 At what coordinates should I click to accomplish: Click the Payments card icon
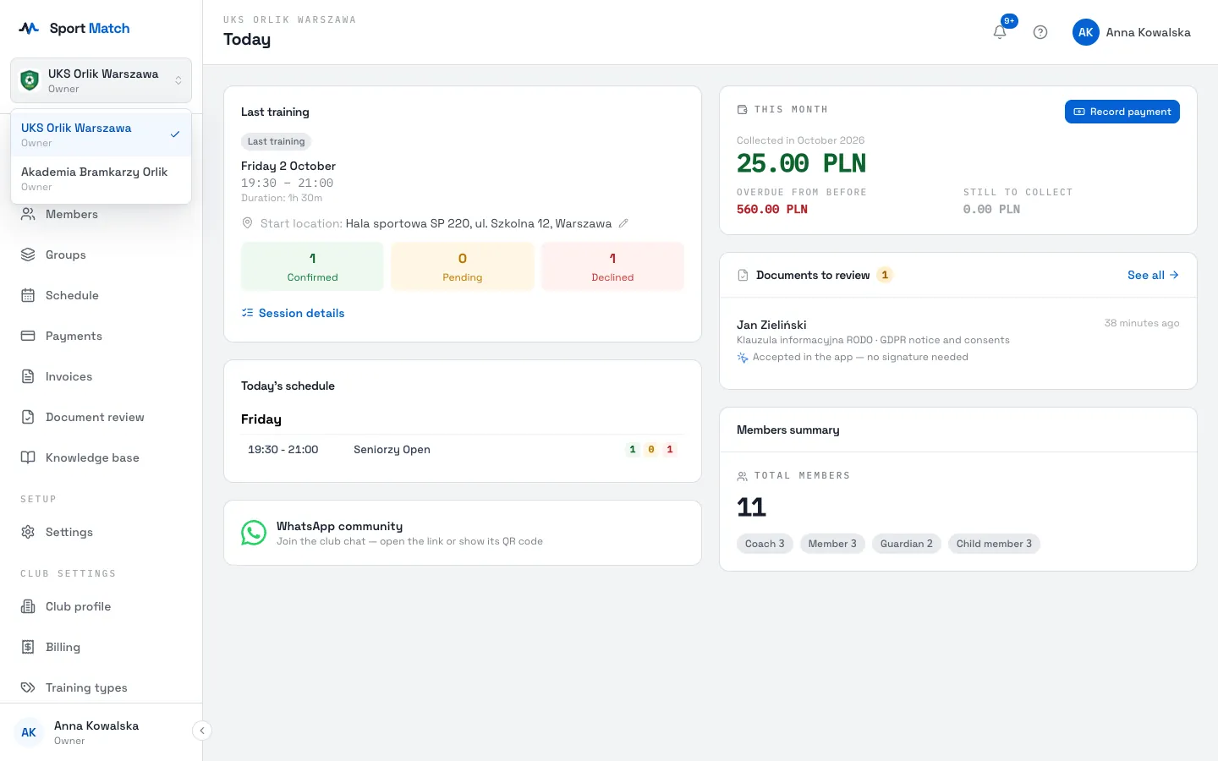[28, 336]
